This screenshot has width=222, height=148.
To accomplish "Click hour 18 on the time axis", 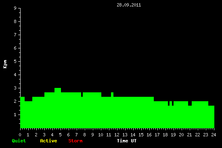I will pos(165,135).
